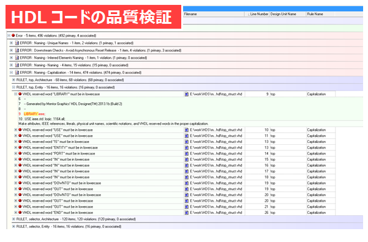Click the file icon on the line 21 OUT row
Screen dimensions: 368x242
click(x=187, y=207)
